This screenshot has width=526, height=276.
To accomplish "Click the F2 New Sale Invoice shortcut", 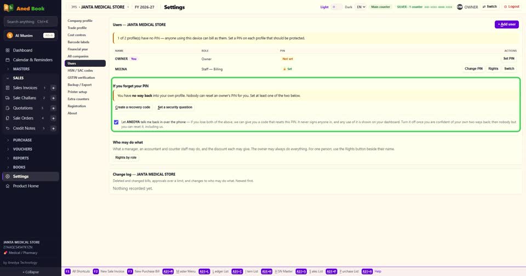I will click(x=108, y=271).
